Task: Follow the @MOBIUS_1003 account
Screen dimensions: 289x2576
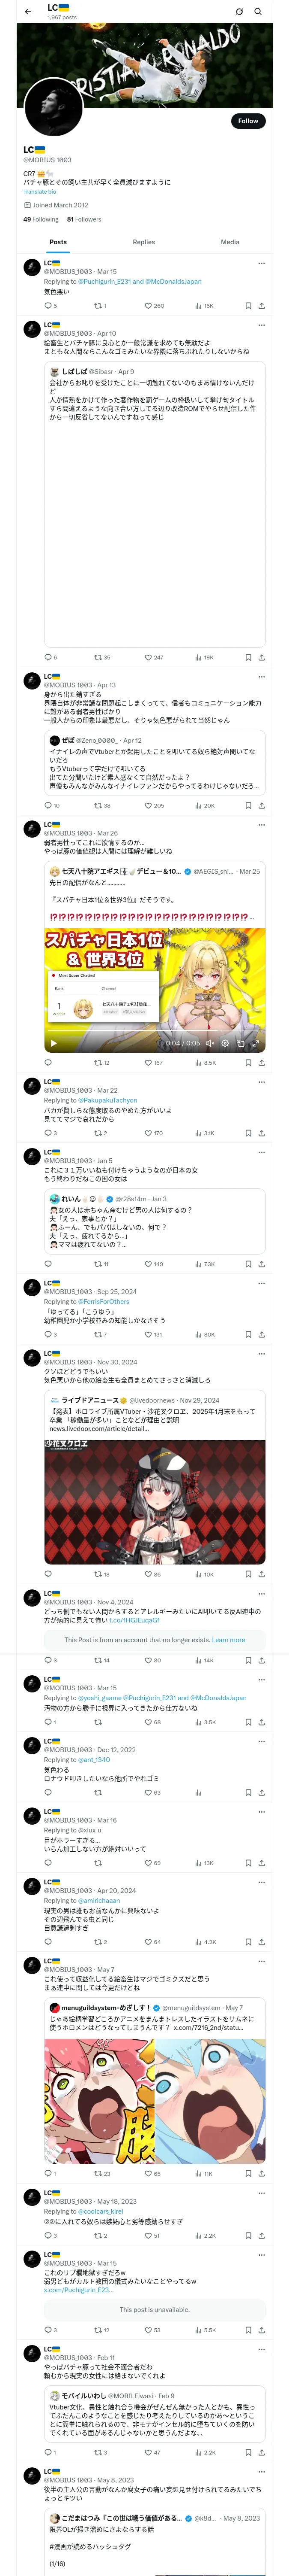Action: [247, 121]
